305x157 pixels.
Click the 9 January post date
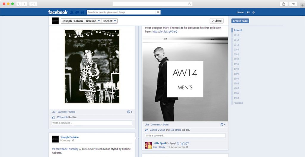coord(65,141)
